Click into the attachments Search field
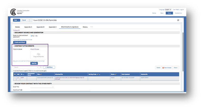 pyautogui.click(x=25, y=67)
